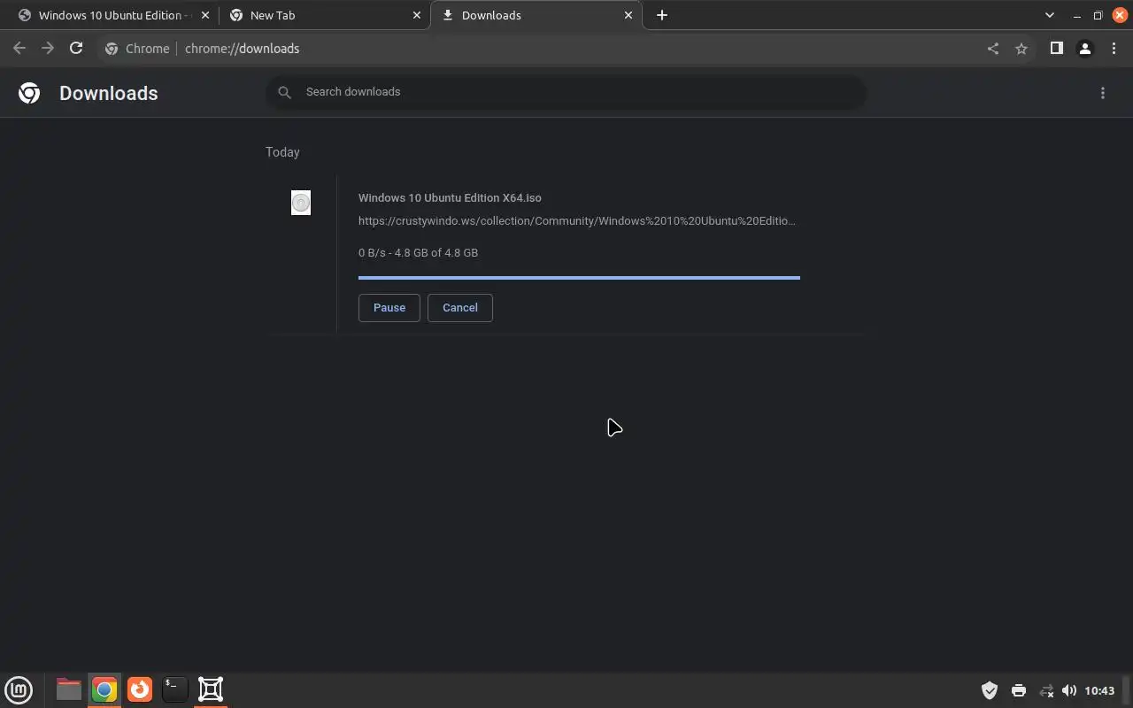
Task: Click the square frame app taskbar icon
Action: pyautogui.click(x=211, y=689)
